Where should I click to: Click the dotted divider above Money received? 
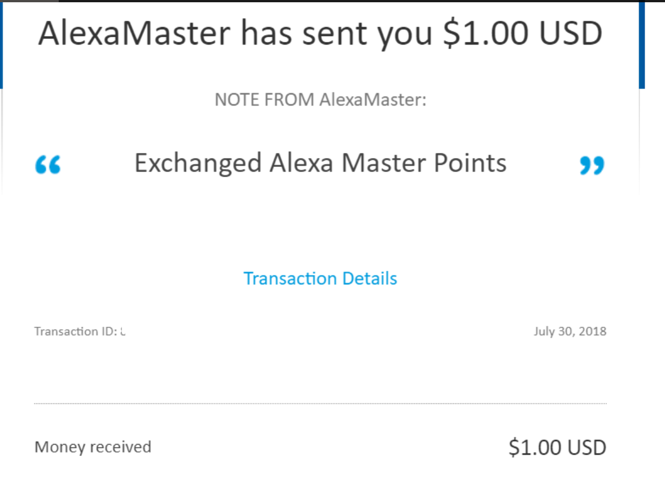[x=320, y=403]
